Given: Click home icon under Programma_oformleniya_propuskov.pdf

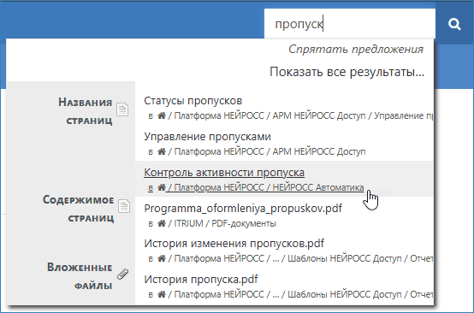Looking at the screenshot, I should [x=162, y=223].
